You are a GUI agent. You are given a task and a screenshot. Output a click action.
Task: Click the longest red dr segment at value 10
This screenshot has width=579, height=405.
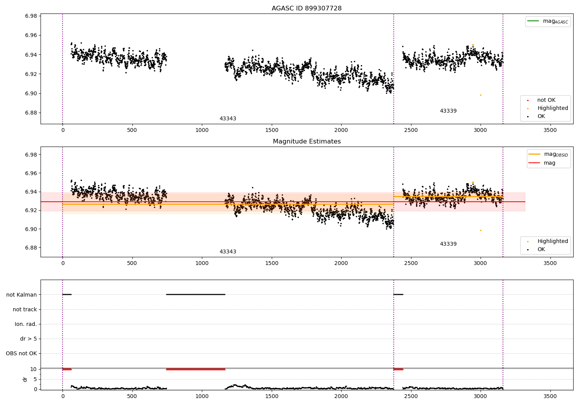pyautogui.click(x=196, y=369)
